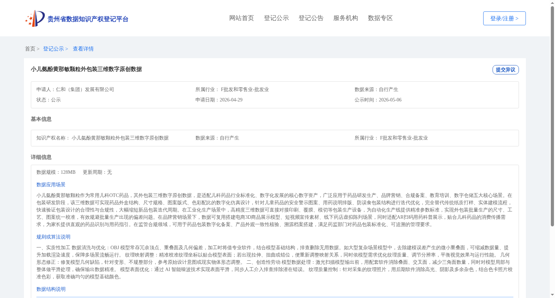The height and width of the screenshot is (298, 555).
Task: Select 公示时间：2026-05-06 text
Action: [x=378, y=100]
